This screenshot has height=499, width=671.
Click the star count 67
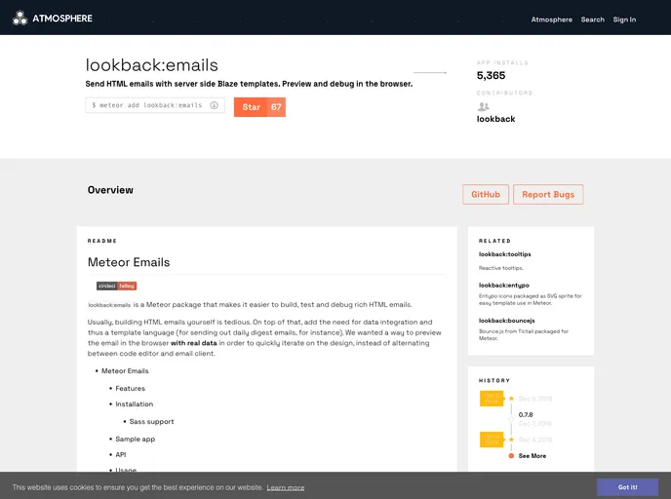coord(276,107)
